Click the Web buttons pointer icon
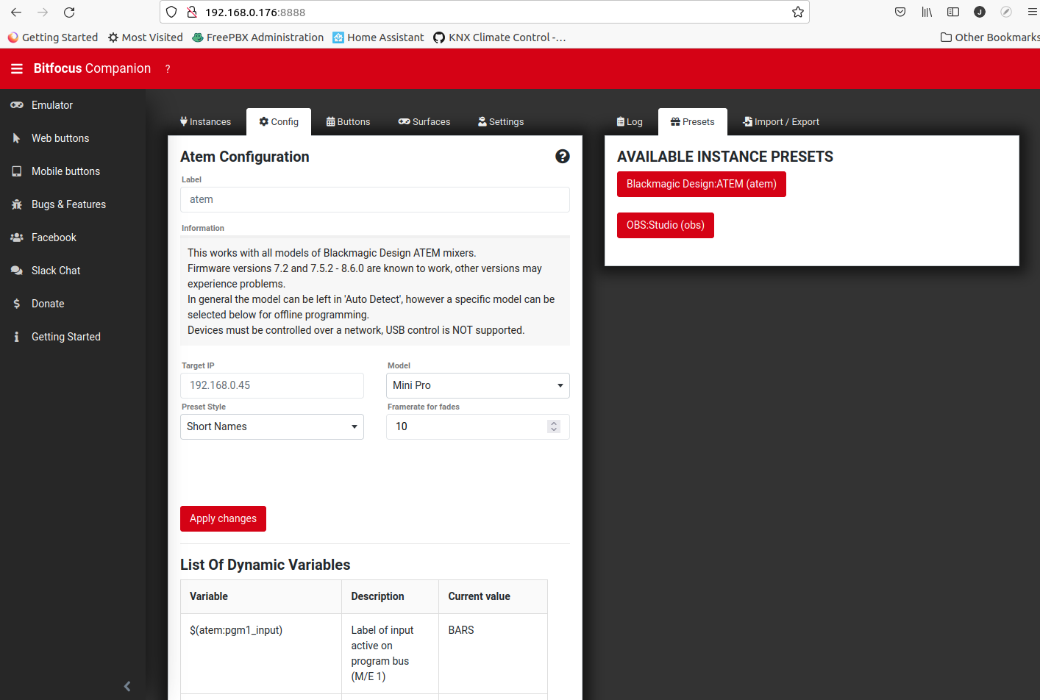 click(17, 138)
